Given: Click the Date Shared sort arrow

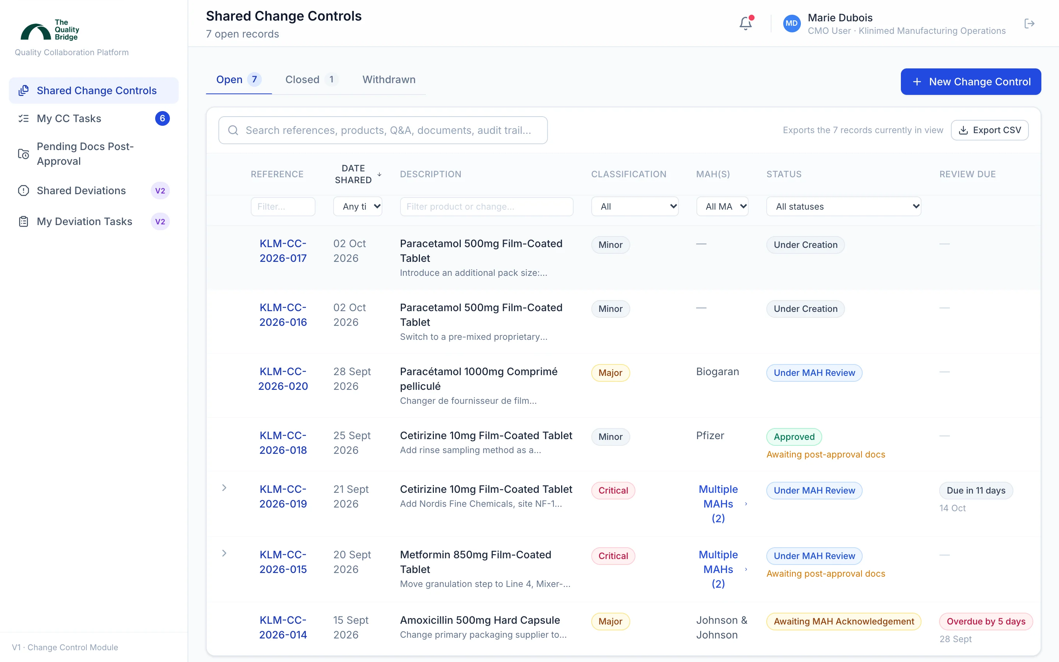Looking at the screenshot, I should 379,174.
